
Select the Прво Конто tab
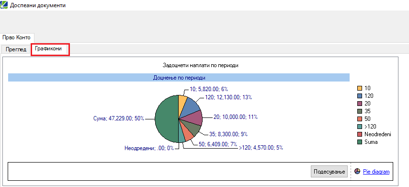[17, 37]
